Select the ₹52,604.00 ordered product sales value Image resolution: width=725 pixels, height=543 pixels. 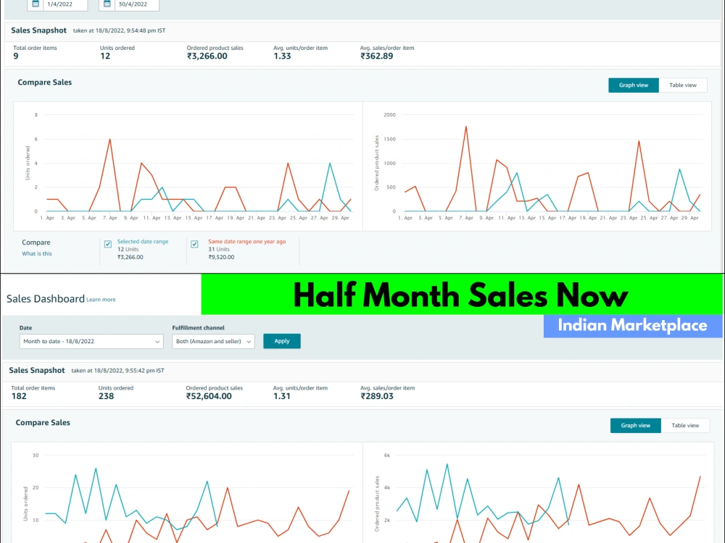tap(209, 396)
